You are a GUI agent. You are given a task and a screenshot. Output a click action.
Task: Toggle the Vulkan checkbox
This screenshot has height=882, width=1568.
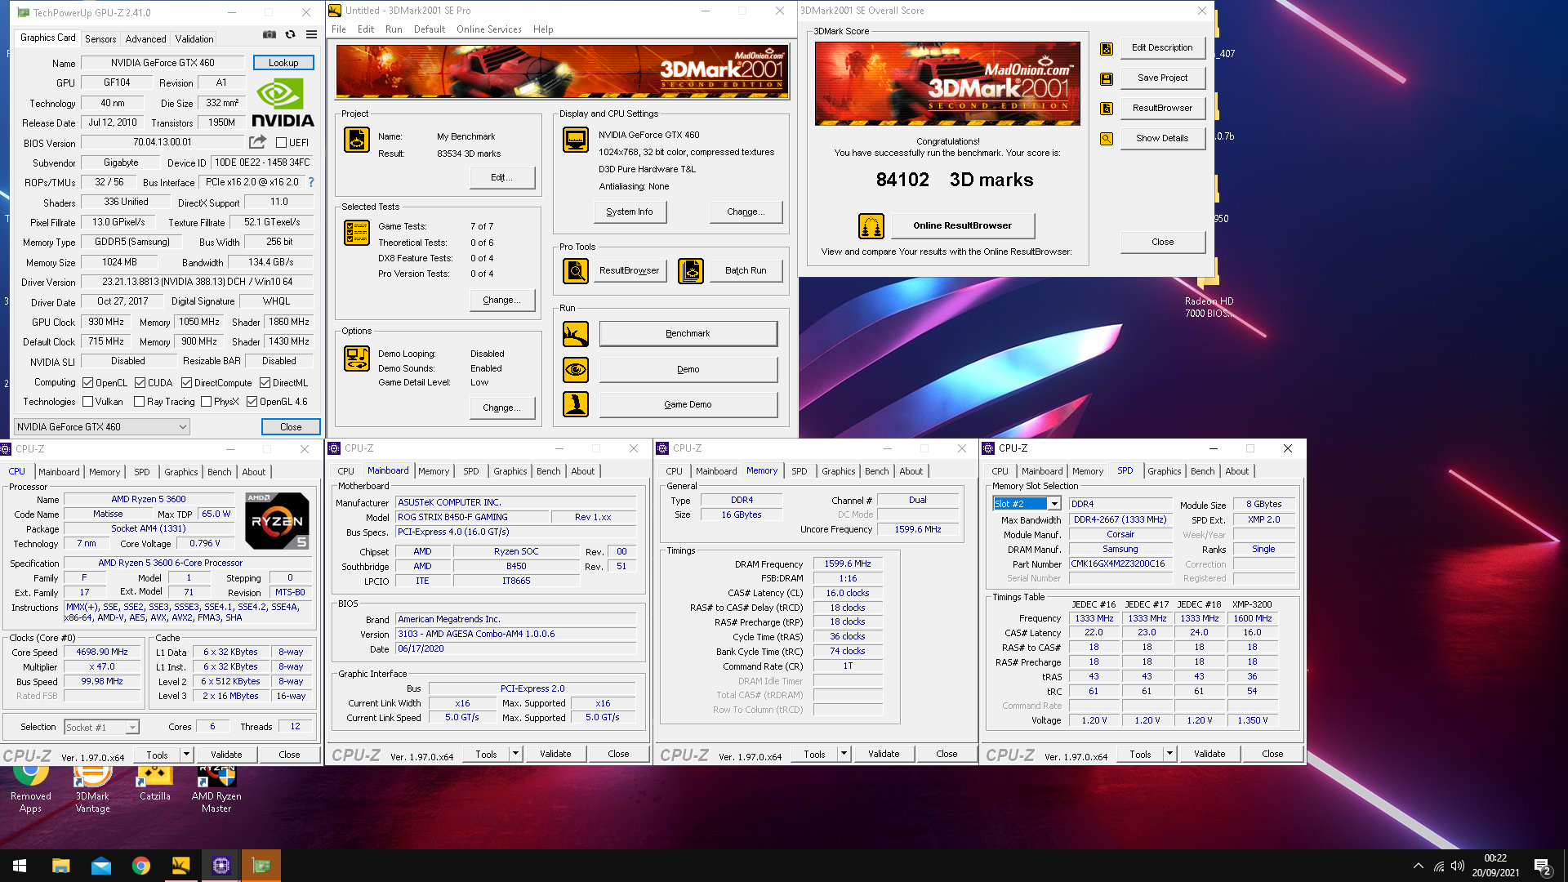tap(87, 402)
